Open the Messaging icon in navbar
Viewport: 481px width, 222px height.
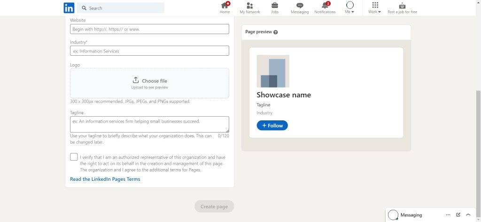coord(300,6)
